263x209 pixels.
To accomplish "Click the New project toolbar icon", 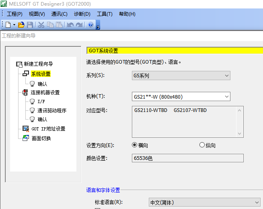I will pos(8,25).
